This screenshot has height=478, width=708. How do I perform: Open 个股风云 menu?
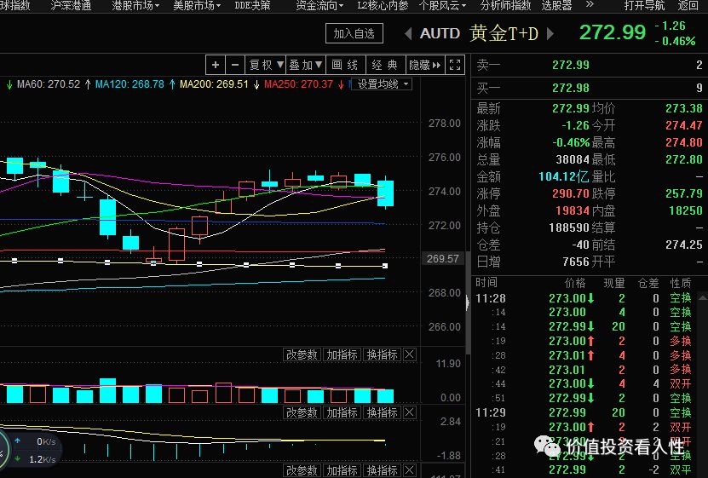(442, 5)
